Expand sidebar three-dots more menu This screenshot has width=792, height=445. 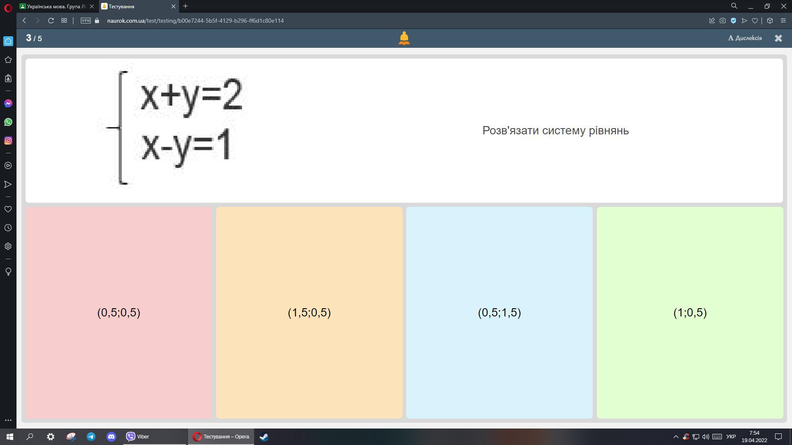tap(8, 420)
